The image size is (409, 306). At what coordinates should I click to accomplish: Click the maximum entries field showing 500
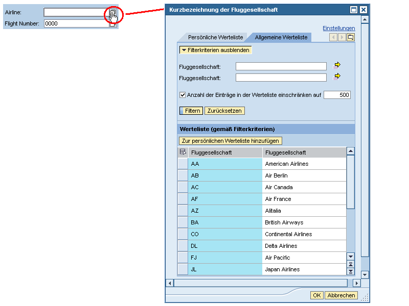(337, 95)
